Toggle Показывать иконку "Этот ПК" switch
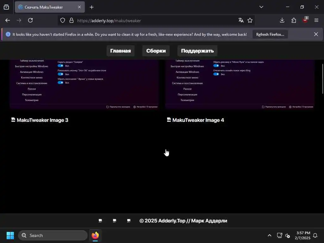The height and width of the screenshot is (243, 324). click(x=60, y=74)
